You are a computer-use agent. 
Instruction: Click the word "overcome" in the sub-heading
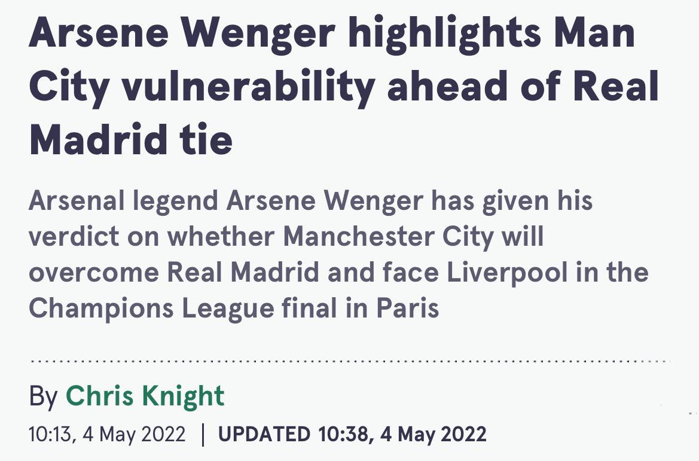click(x=92, y=273)
